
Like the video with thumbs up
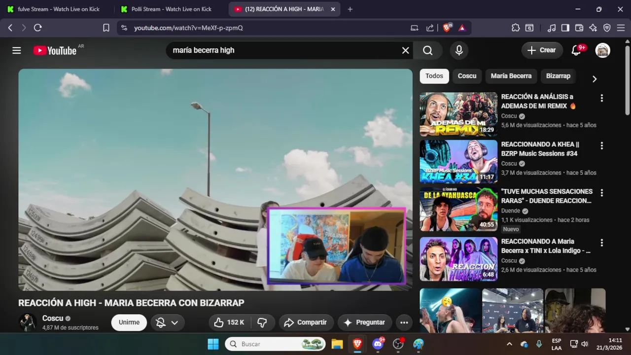(x=230, y=322)
